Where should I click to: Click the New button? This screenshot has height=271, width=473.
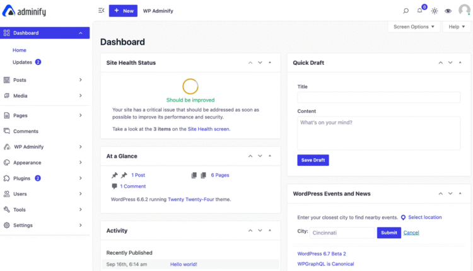[x=123, y=11]
